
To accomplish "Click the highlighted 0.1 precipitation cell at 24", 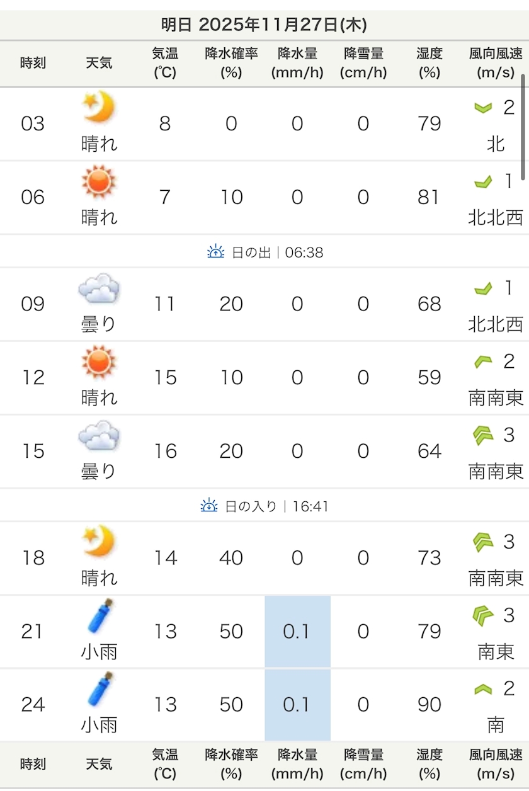I will (x=297, y=704).
